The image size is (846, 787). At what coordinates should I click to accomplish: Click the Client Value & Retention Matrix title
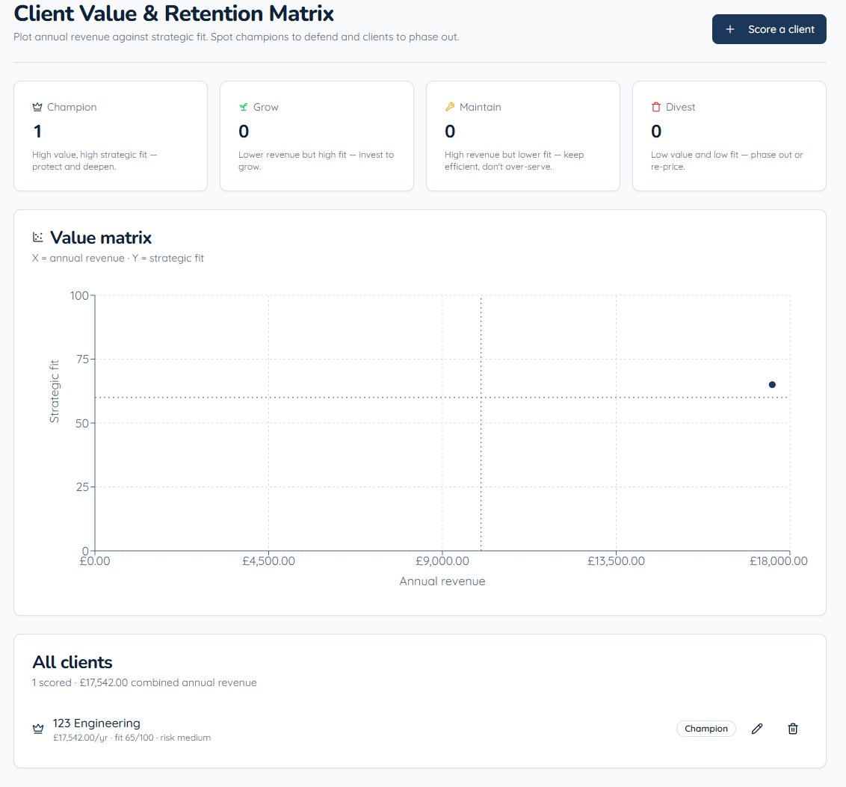click(x=173, y=13)
